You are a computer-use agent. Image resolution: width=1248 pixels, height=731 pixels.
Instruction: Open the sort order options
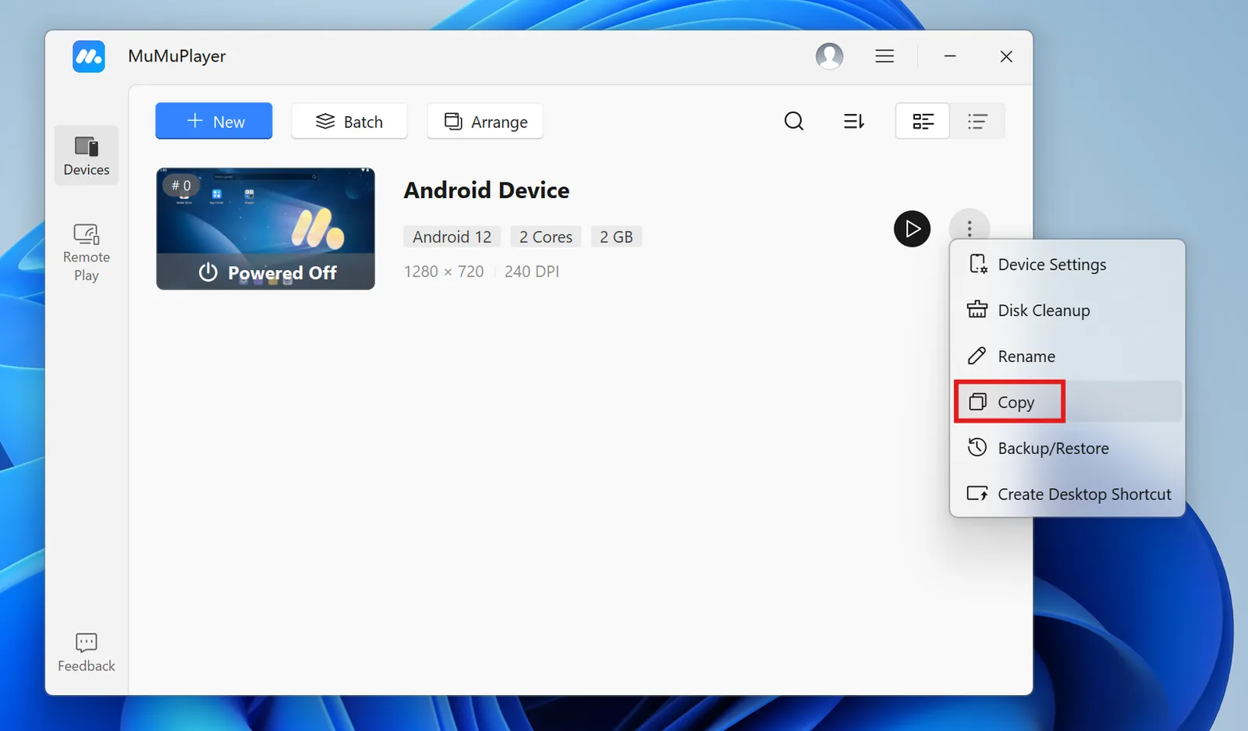pyautogui.click(x=854, y=121)
